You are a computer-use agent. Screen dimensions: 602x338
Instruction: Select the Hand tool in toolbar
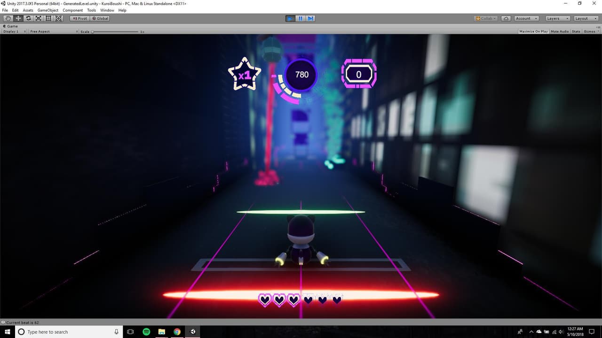tap(8, 18)
